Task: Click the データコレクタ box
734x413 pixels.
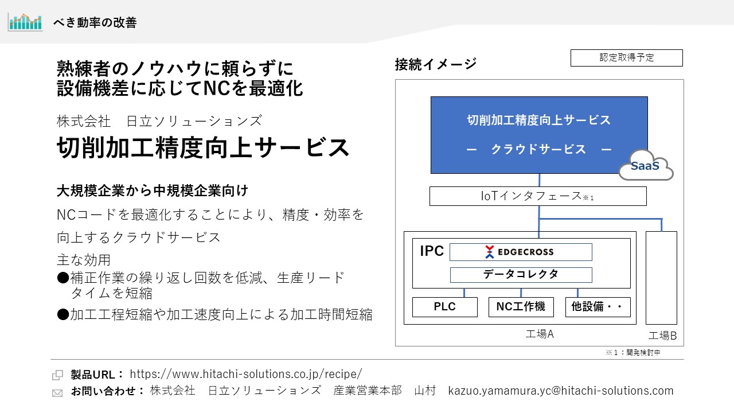Action: click(x=521, y=275)
